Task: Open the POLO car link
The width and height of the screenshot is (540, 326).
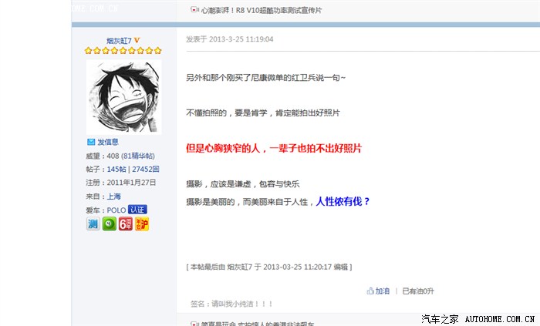Action: [116, 210]
